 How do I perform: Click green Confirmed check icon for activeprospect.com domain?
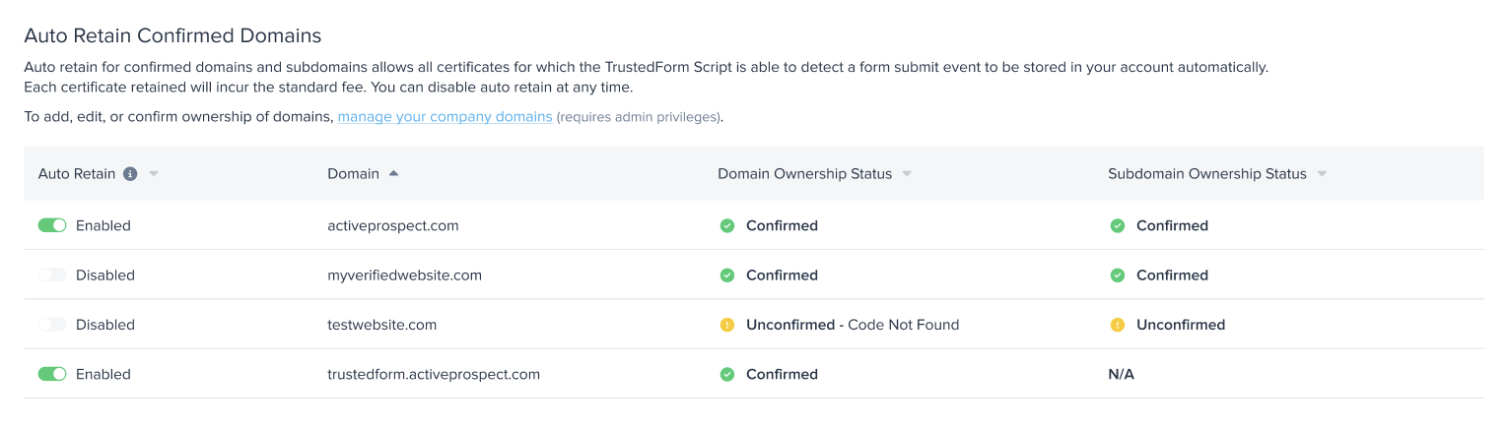point(727,225)
